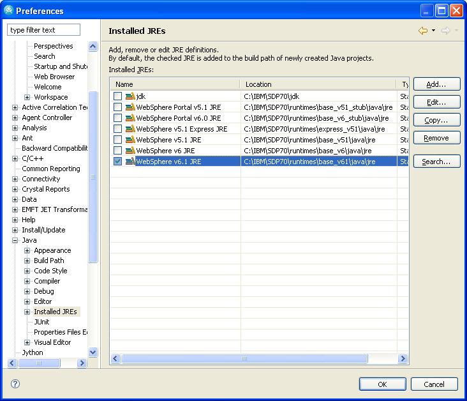The height and width of the screenshot is (401, 467).
Task: Check the WebSphere v5.1 JRE checkbox
Action: pyautogui.click(x=117, y=140)
